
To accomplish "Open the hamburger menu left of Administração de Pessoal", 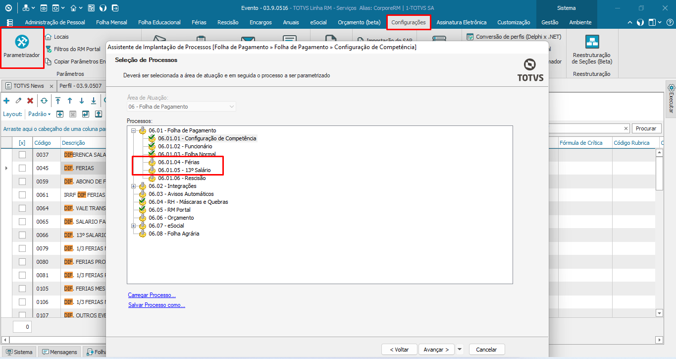I will 10,22.
